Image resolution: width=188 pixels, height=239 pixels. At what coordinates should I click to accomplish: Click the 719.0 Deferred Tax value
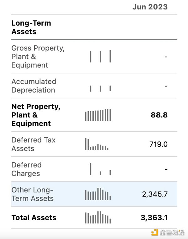tap(158, 144)
